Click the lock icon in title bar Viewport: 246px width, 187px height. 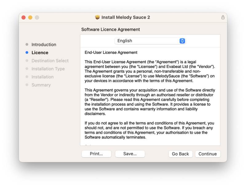(x=223, y=17)
